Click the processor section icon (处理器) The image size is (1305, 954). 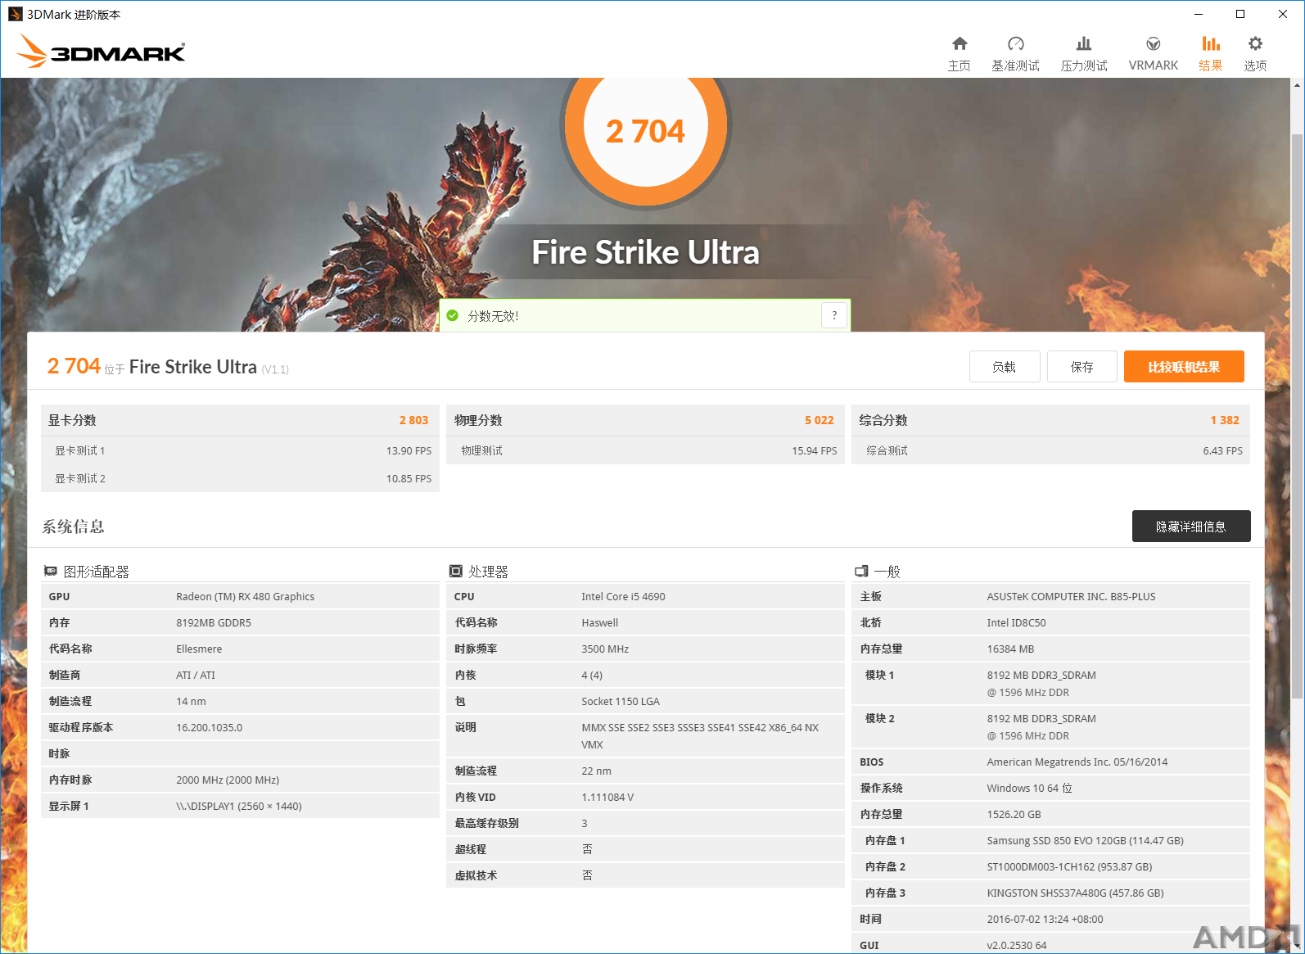(456, 571)
